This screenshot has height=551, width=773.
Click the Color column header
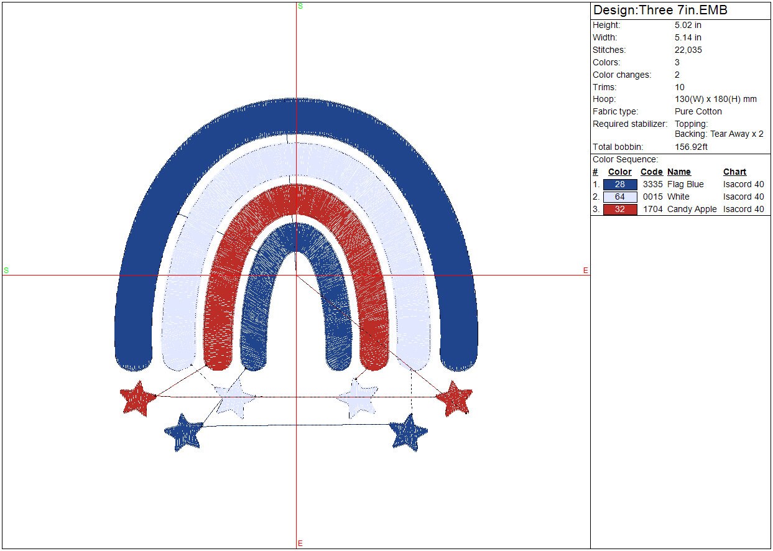point(619,172)
